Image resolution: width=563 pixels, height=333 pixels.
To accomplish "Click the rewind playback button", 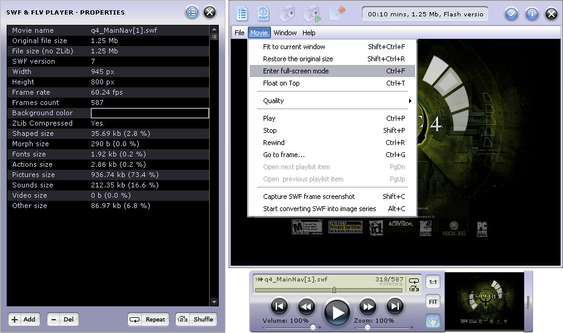I will [x=306, y=306].
